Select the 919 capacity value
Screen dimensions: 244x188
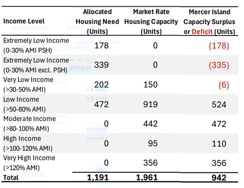pos(151,104)
